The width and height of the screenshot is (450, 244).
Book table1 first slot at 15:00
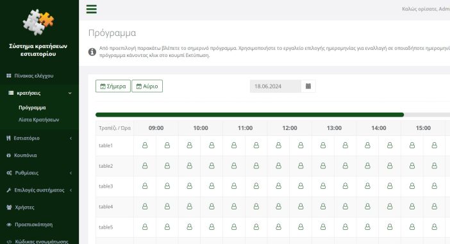(x=412, y=145)
